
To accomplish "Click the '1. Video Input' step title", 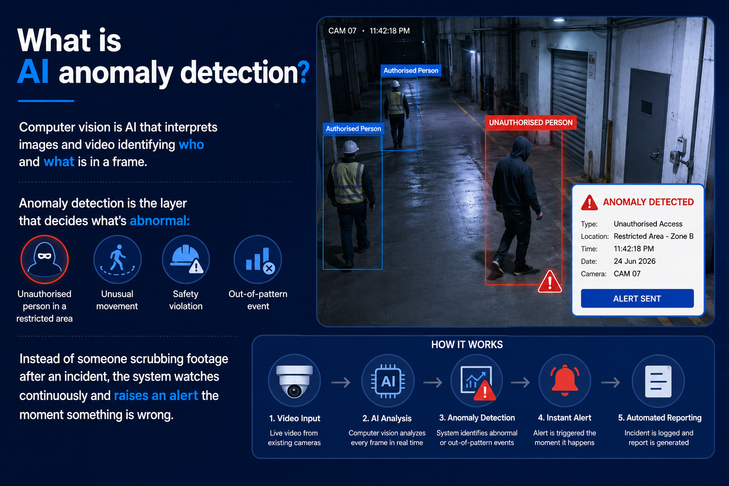I will click(294, 418).
